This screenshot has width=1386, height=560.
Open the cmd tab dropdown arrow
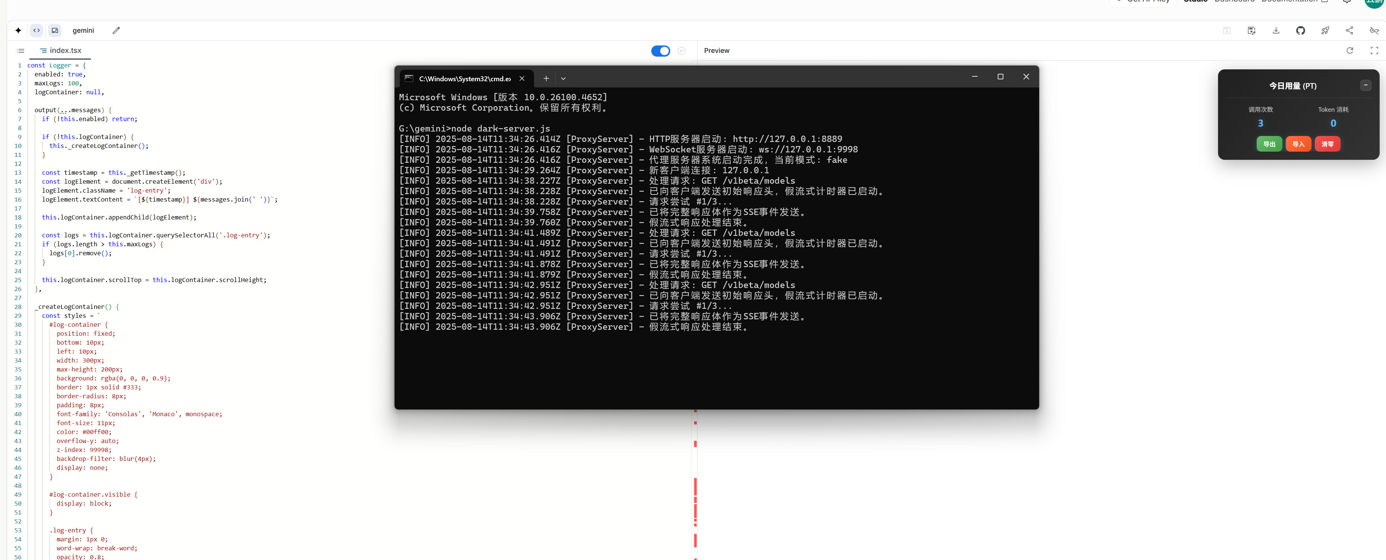click(x=563, y=79)
